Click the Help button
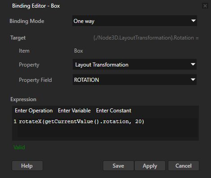 coord(27,166)
